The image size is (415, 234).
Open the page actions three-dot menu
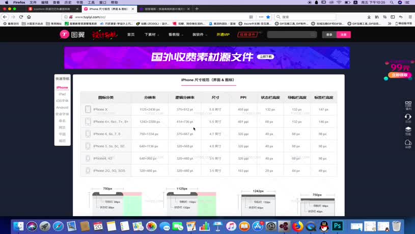pos(261,17)
